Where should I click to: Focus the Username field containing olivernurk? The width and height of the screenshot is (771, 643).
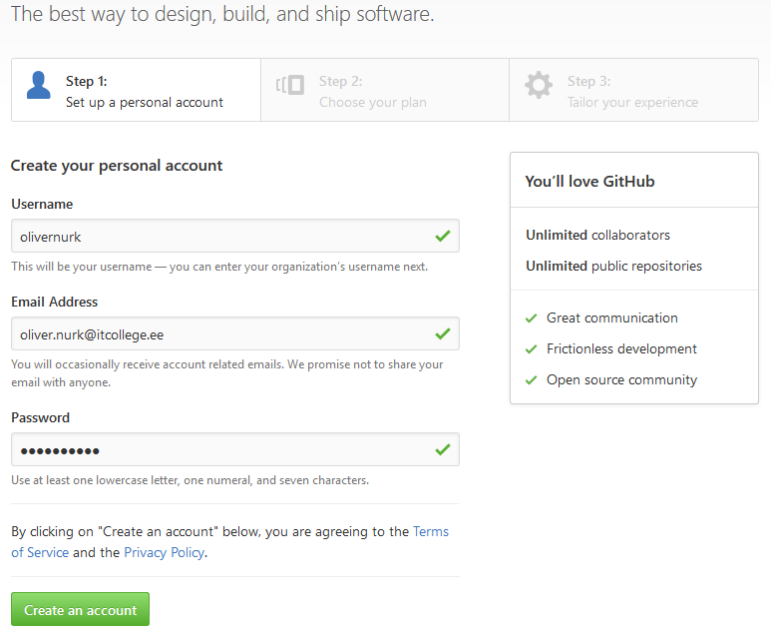coord(235,236)
